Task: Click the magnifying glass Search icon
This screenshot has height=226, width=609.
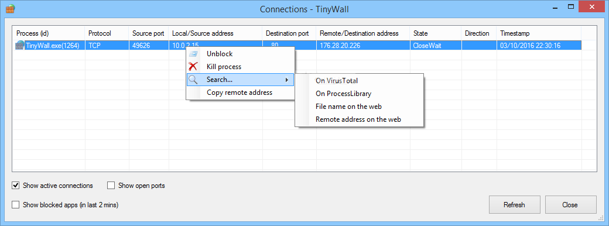Action: (193, 80)
